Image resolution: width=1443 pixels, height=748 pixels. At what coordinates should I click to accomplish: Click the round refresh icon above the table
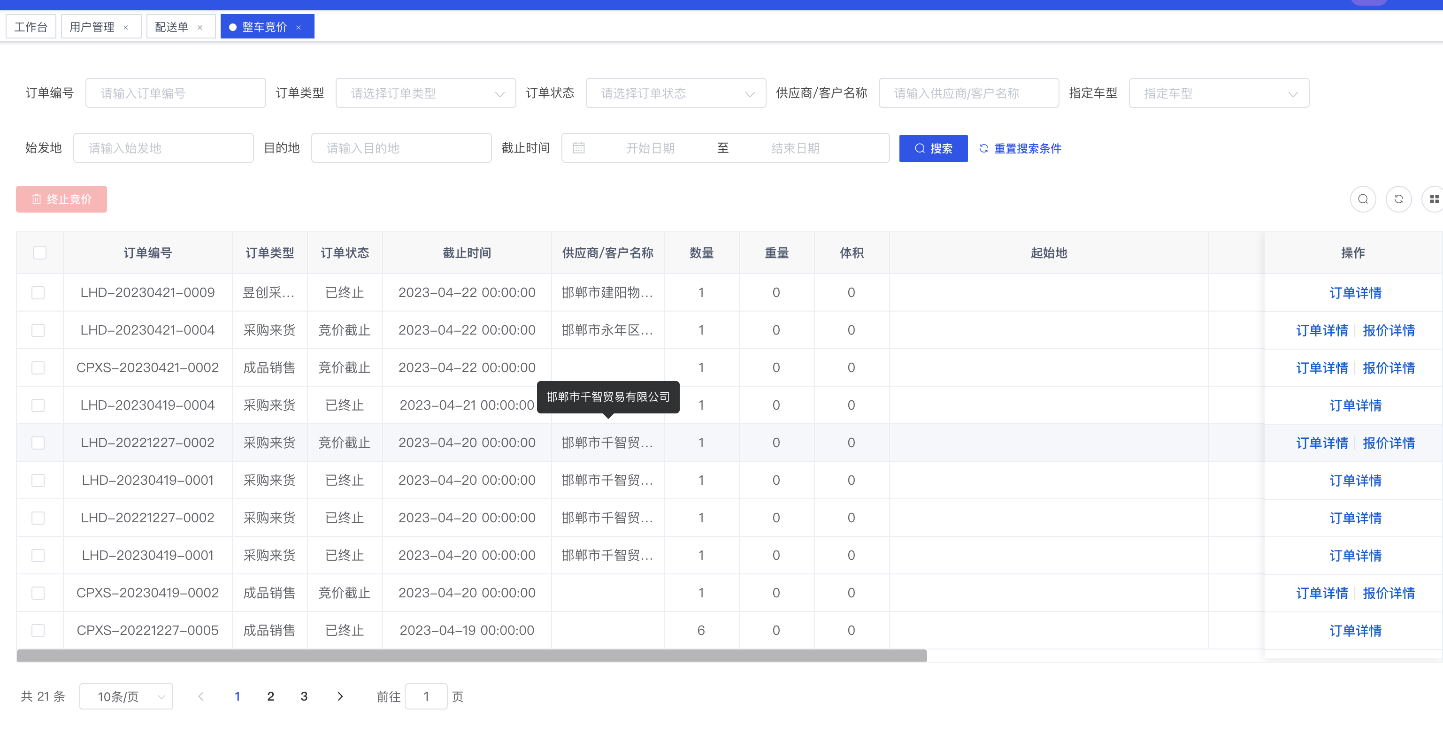[x=1399, y=199]
